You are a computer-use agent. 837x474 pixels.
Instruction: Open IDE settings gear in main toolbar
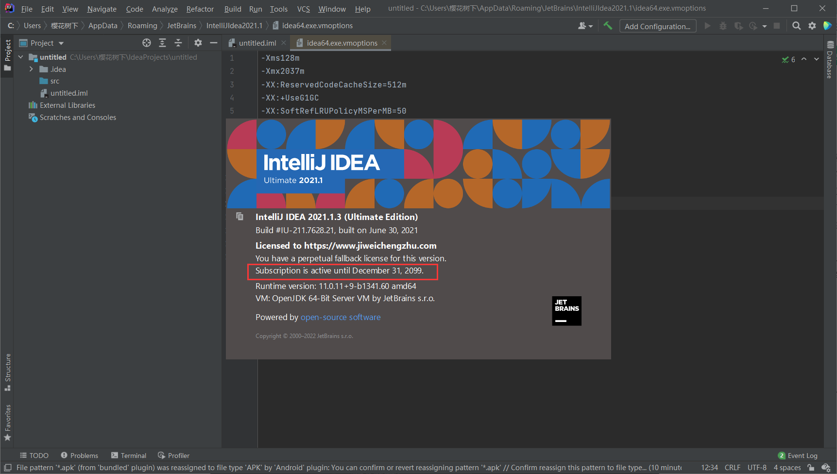(812, 26)
